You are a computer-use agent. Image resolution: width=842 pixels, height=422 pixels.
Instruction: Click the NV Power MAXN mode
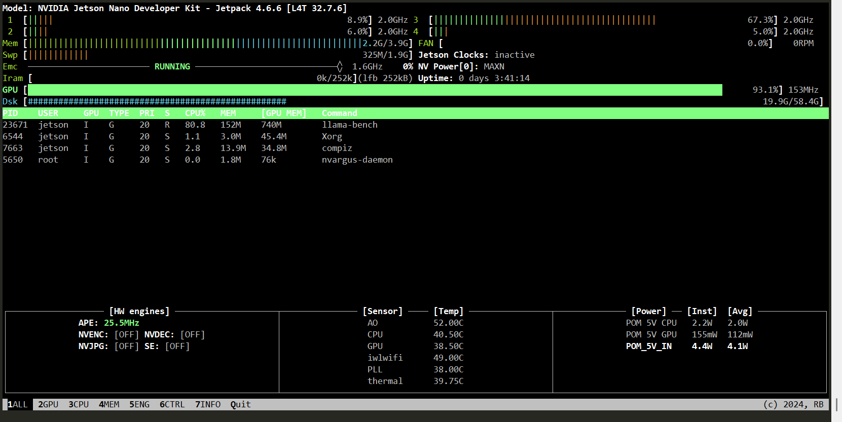click(x=494, y=67)
